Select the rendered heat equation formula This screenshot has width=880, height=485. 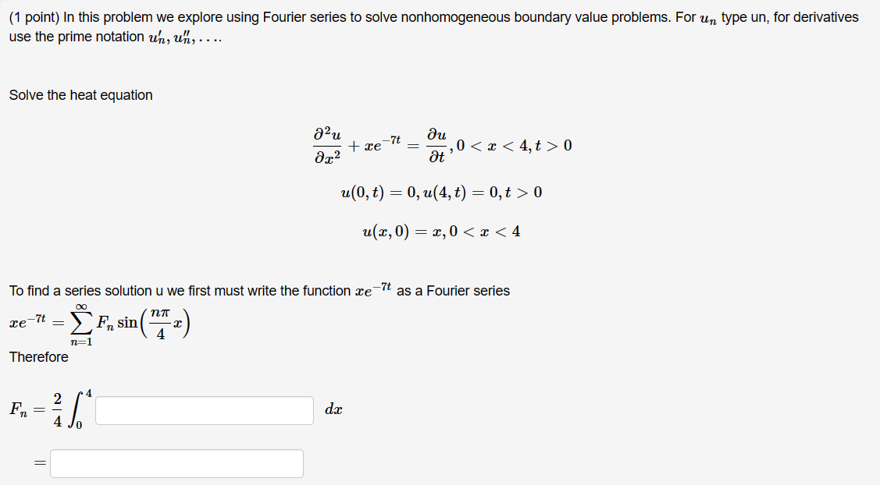pos(441,145)
